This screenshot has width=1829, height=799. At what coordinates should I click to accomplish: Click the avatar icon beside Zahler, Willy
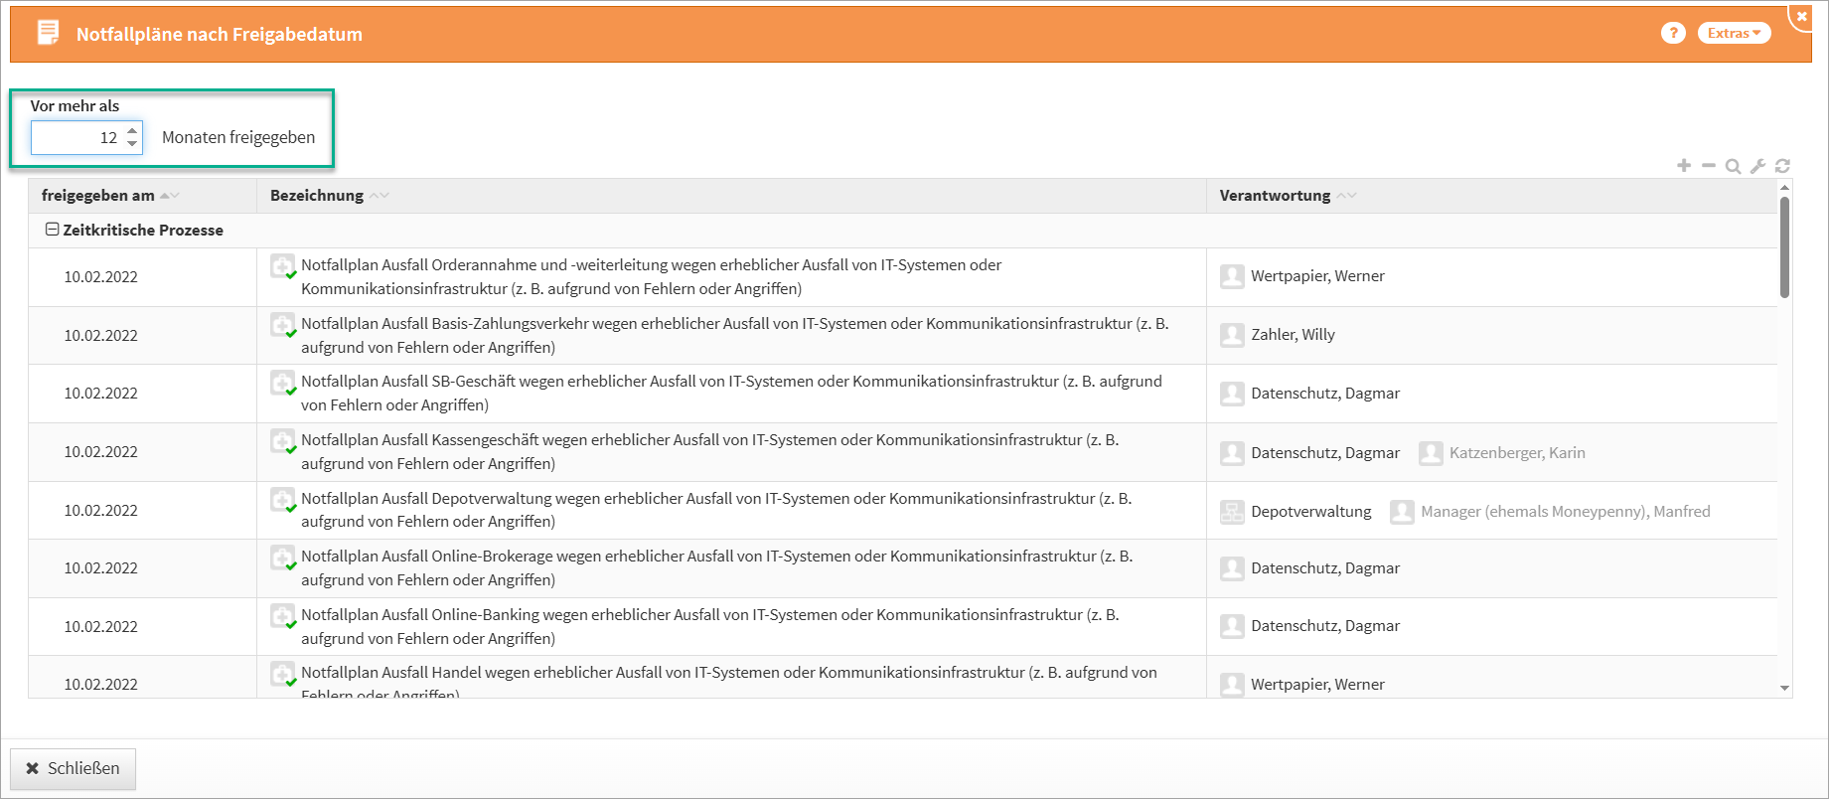tap(1232, 335)
